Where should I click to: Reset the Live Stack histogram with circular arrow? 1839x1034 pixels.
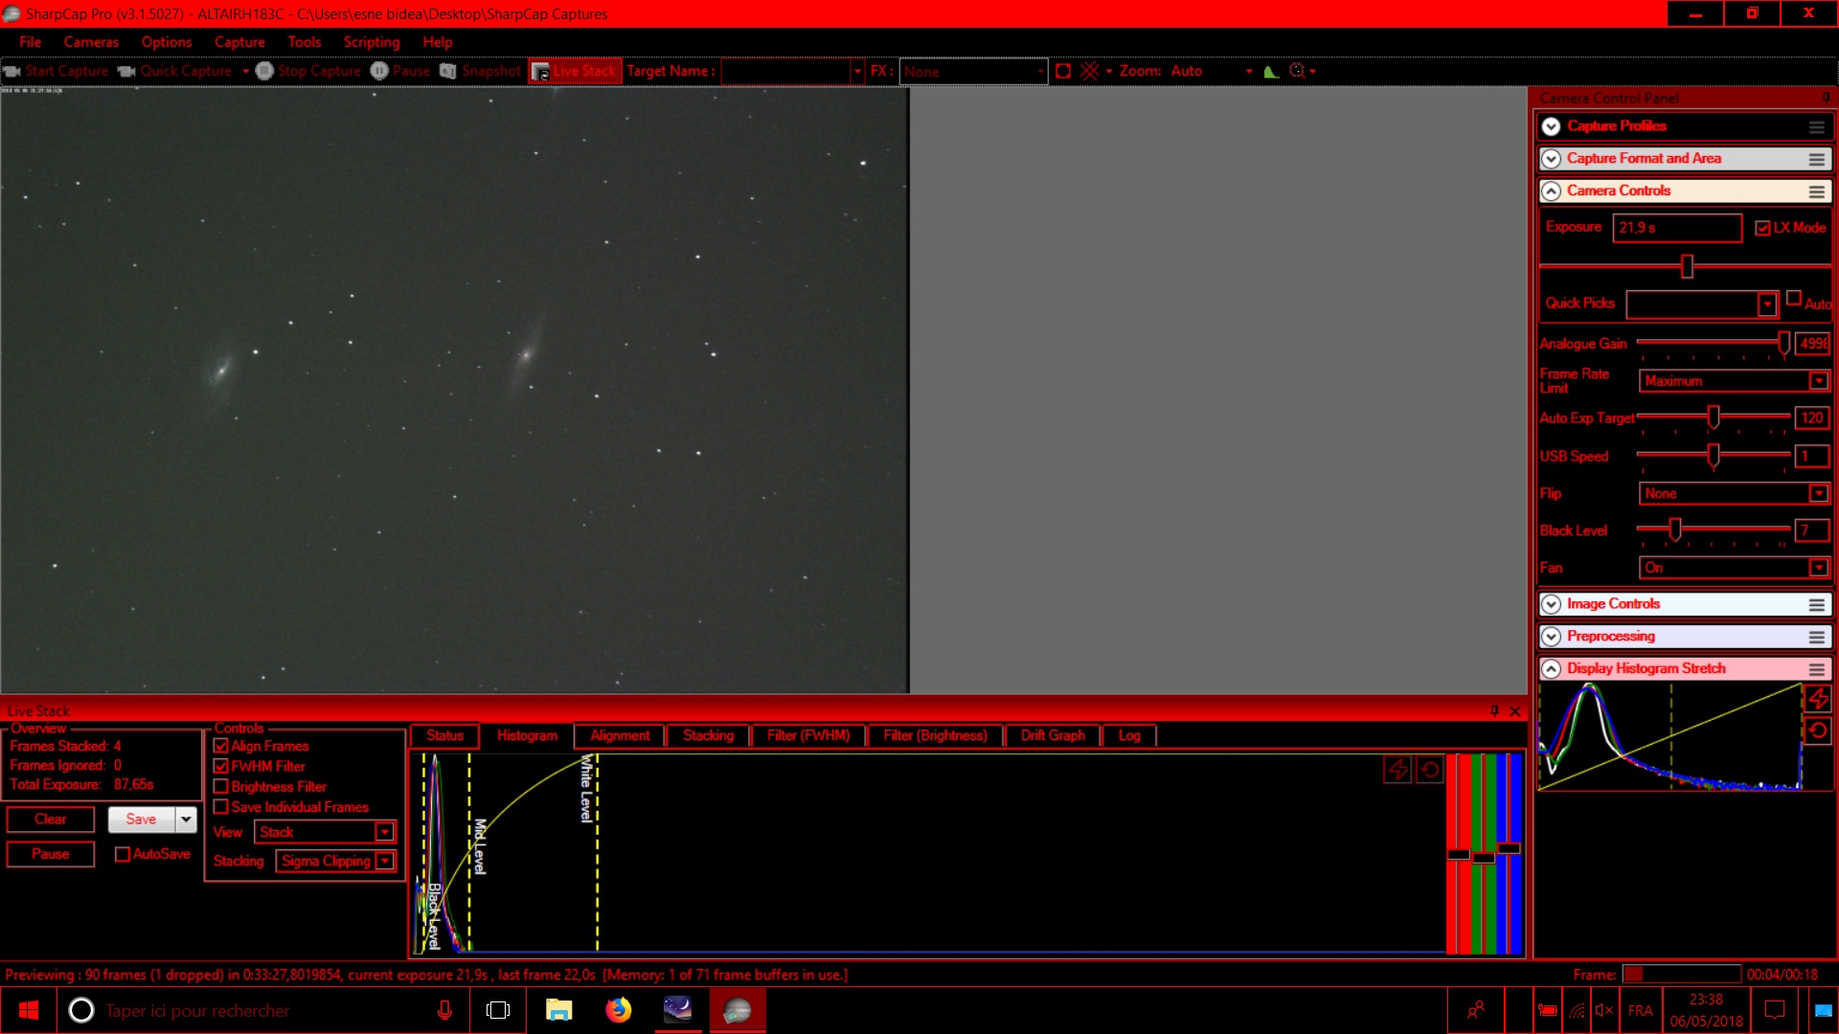1430,770
